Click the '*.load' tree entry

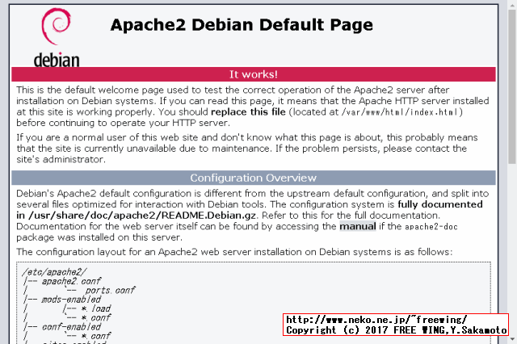coord(96,308)
